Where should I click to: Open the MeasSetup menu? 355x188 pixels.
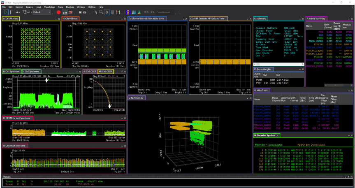click(x=49, y=7)
